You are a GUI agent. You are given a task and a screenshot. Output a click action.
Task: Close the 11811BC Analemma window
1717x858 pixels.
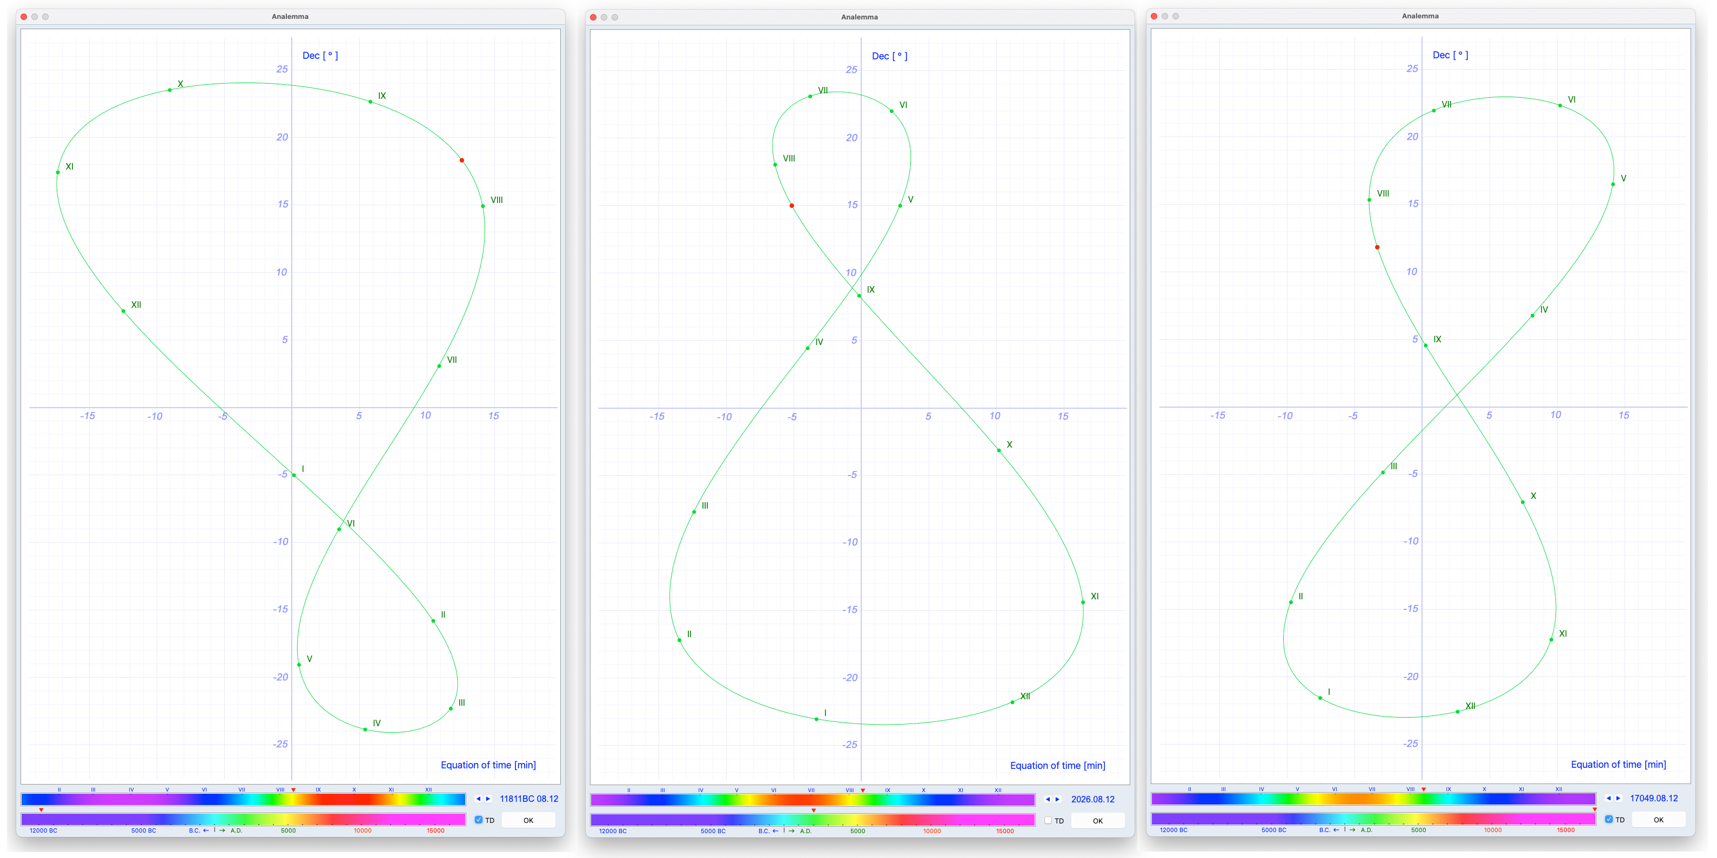[x=24, y=17]
